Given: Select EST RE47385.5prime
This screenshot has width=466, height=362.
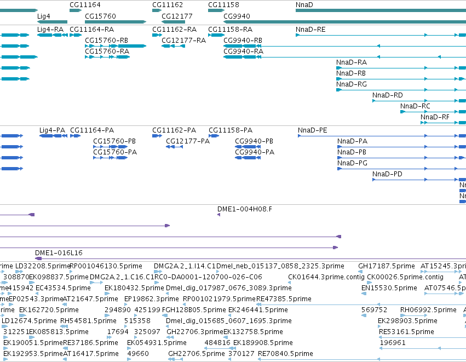Looking at the screenshot, I should tap(284, 299).
